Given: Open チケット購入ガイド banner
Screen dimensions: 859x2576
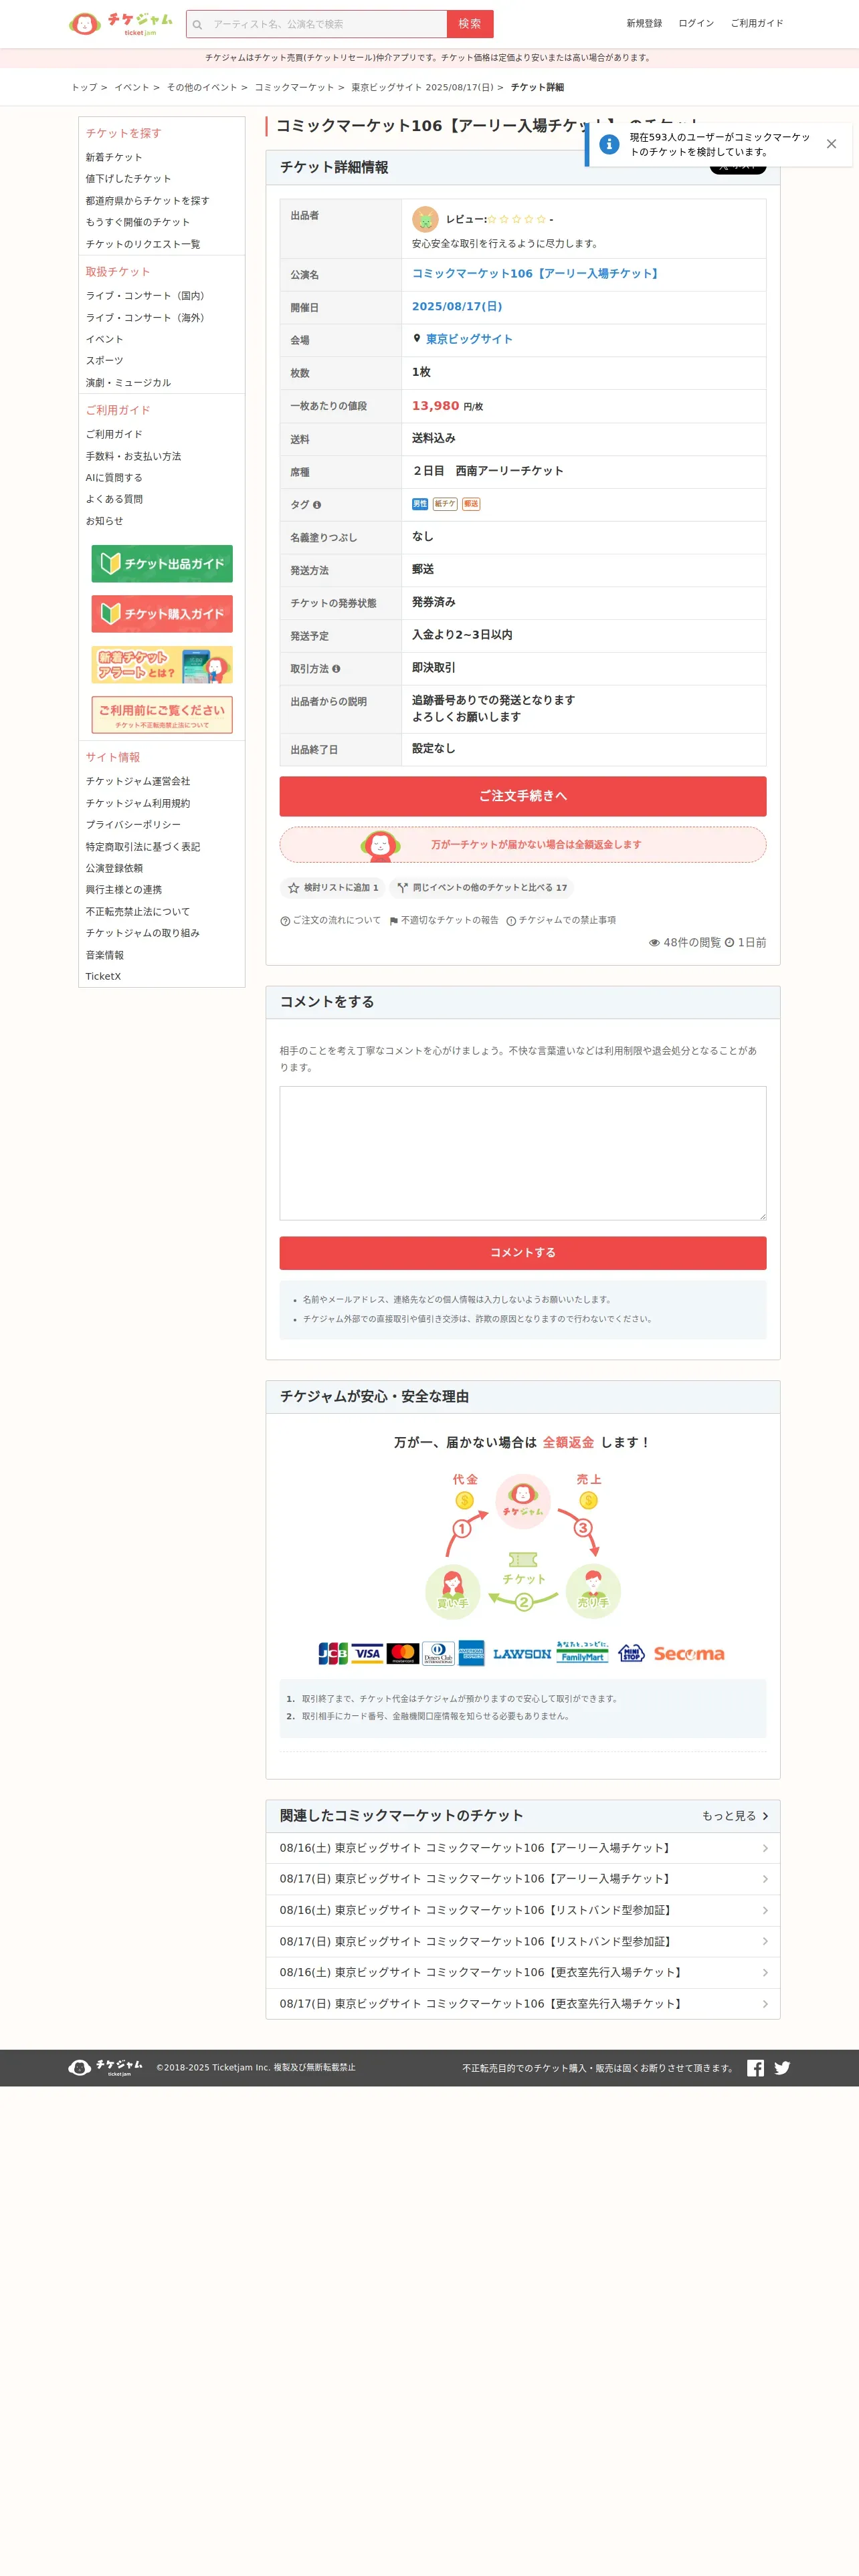Looking at the screenshot, I should pos(162,614).
